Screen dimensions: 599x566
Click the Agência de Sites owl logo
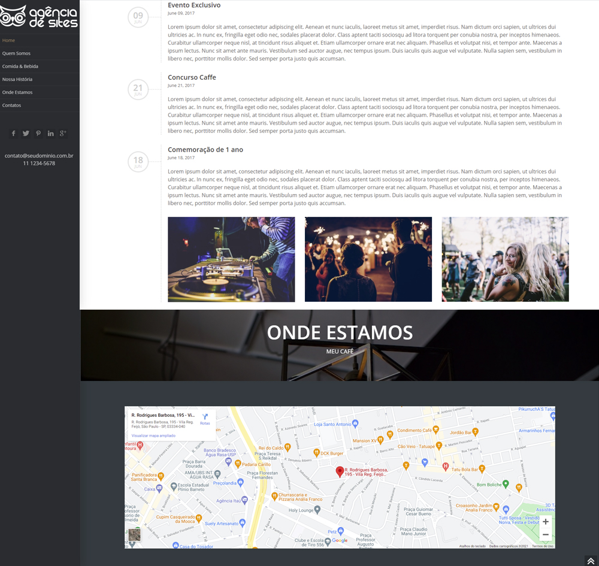39,16
